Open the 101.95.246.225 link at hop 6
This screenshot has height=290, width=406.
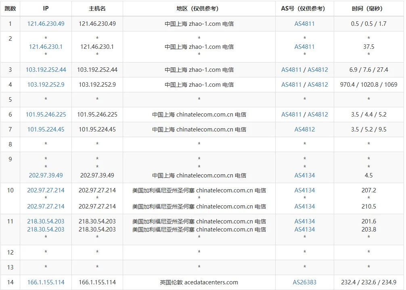click(x=46, y=114)
